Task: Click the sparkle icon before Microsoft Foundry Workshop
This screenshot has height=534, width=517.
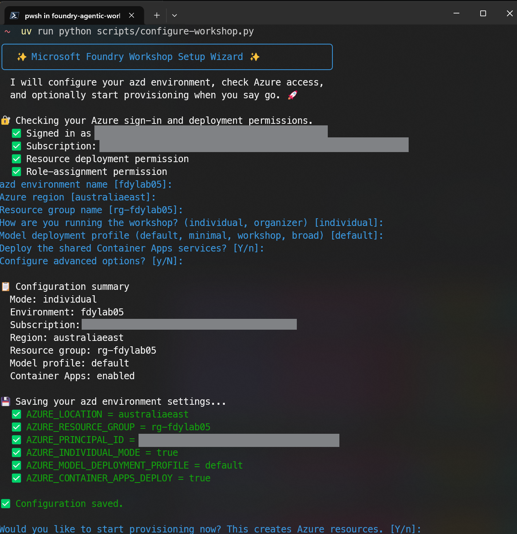Action: (22, 57)
